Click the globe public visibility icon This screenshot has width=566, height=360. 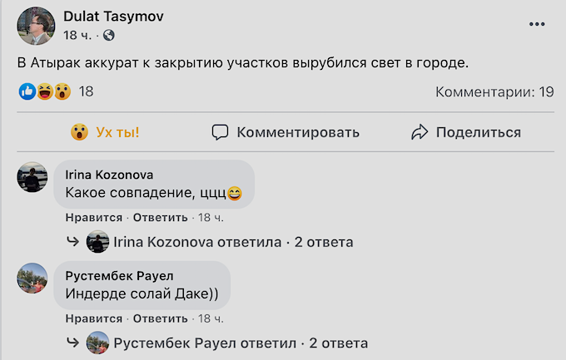coord(109,36)
